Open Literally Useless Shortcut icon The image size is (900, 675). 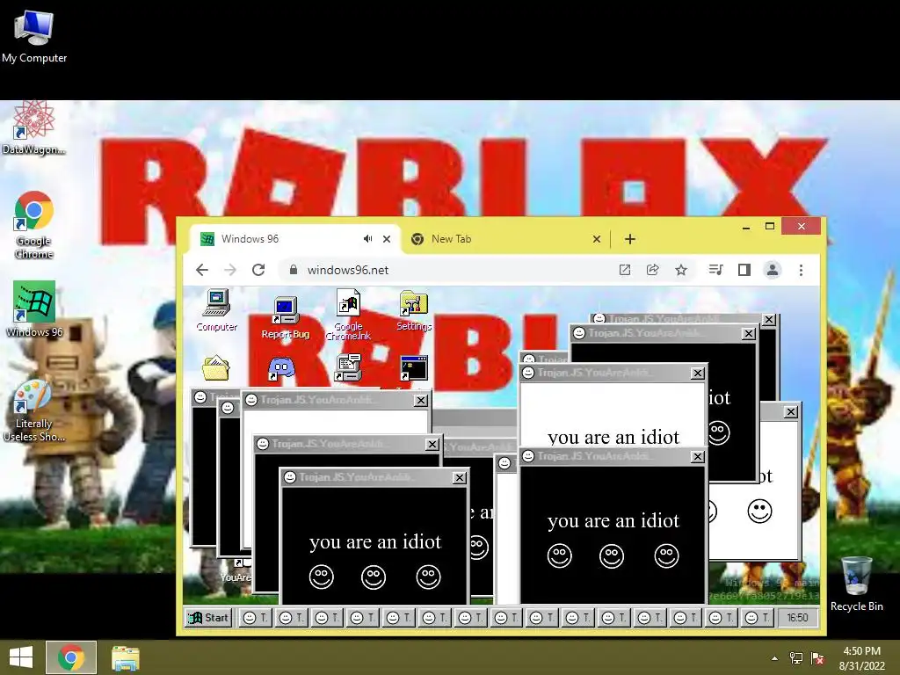34,410
